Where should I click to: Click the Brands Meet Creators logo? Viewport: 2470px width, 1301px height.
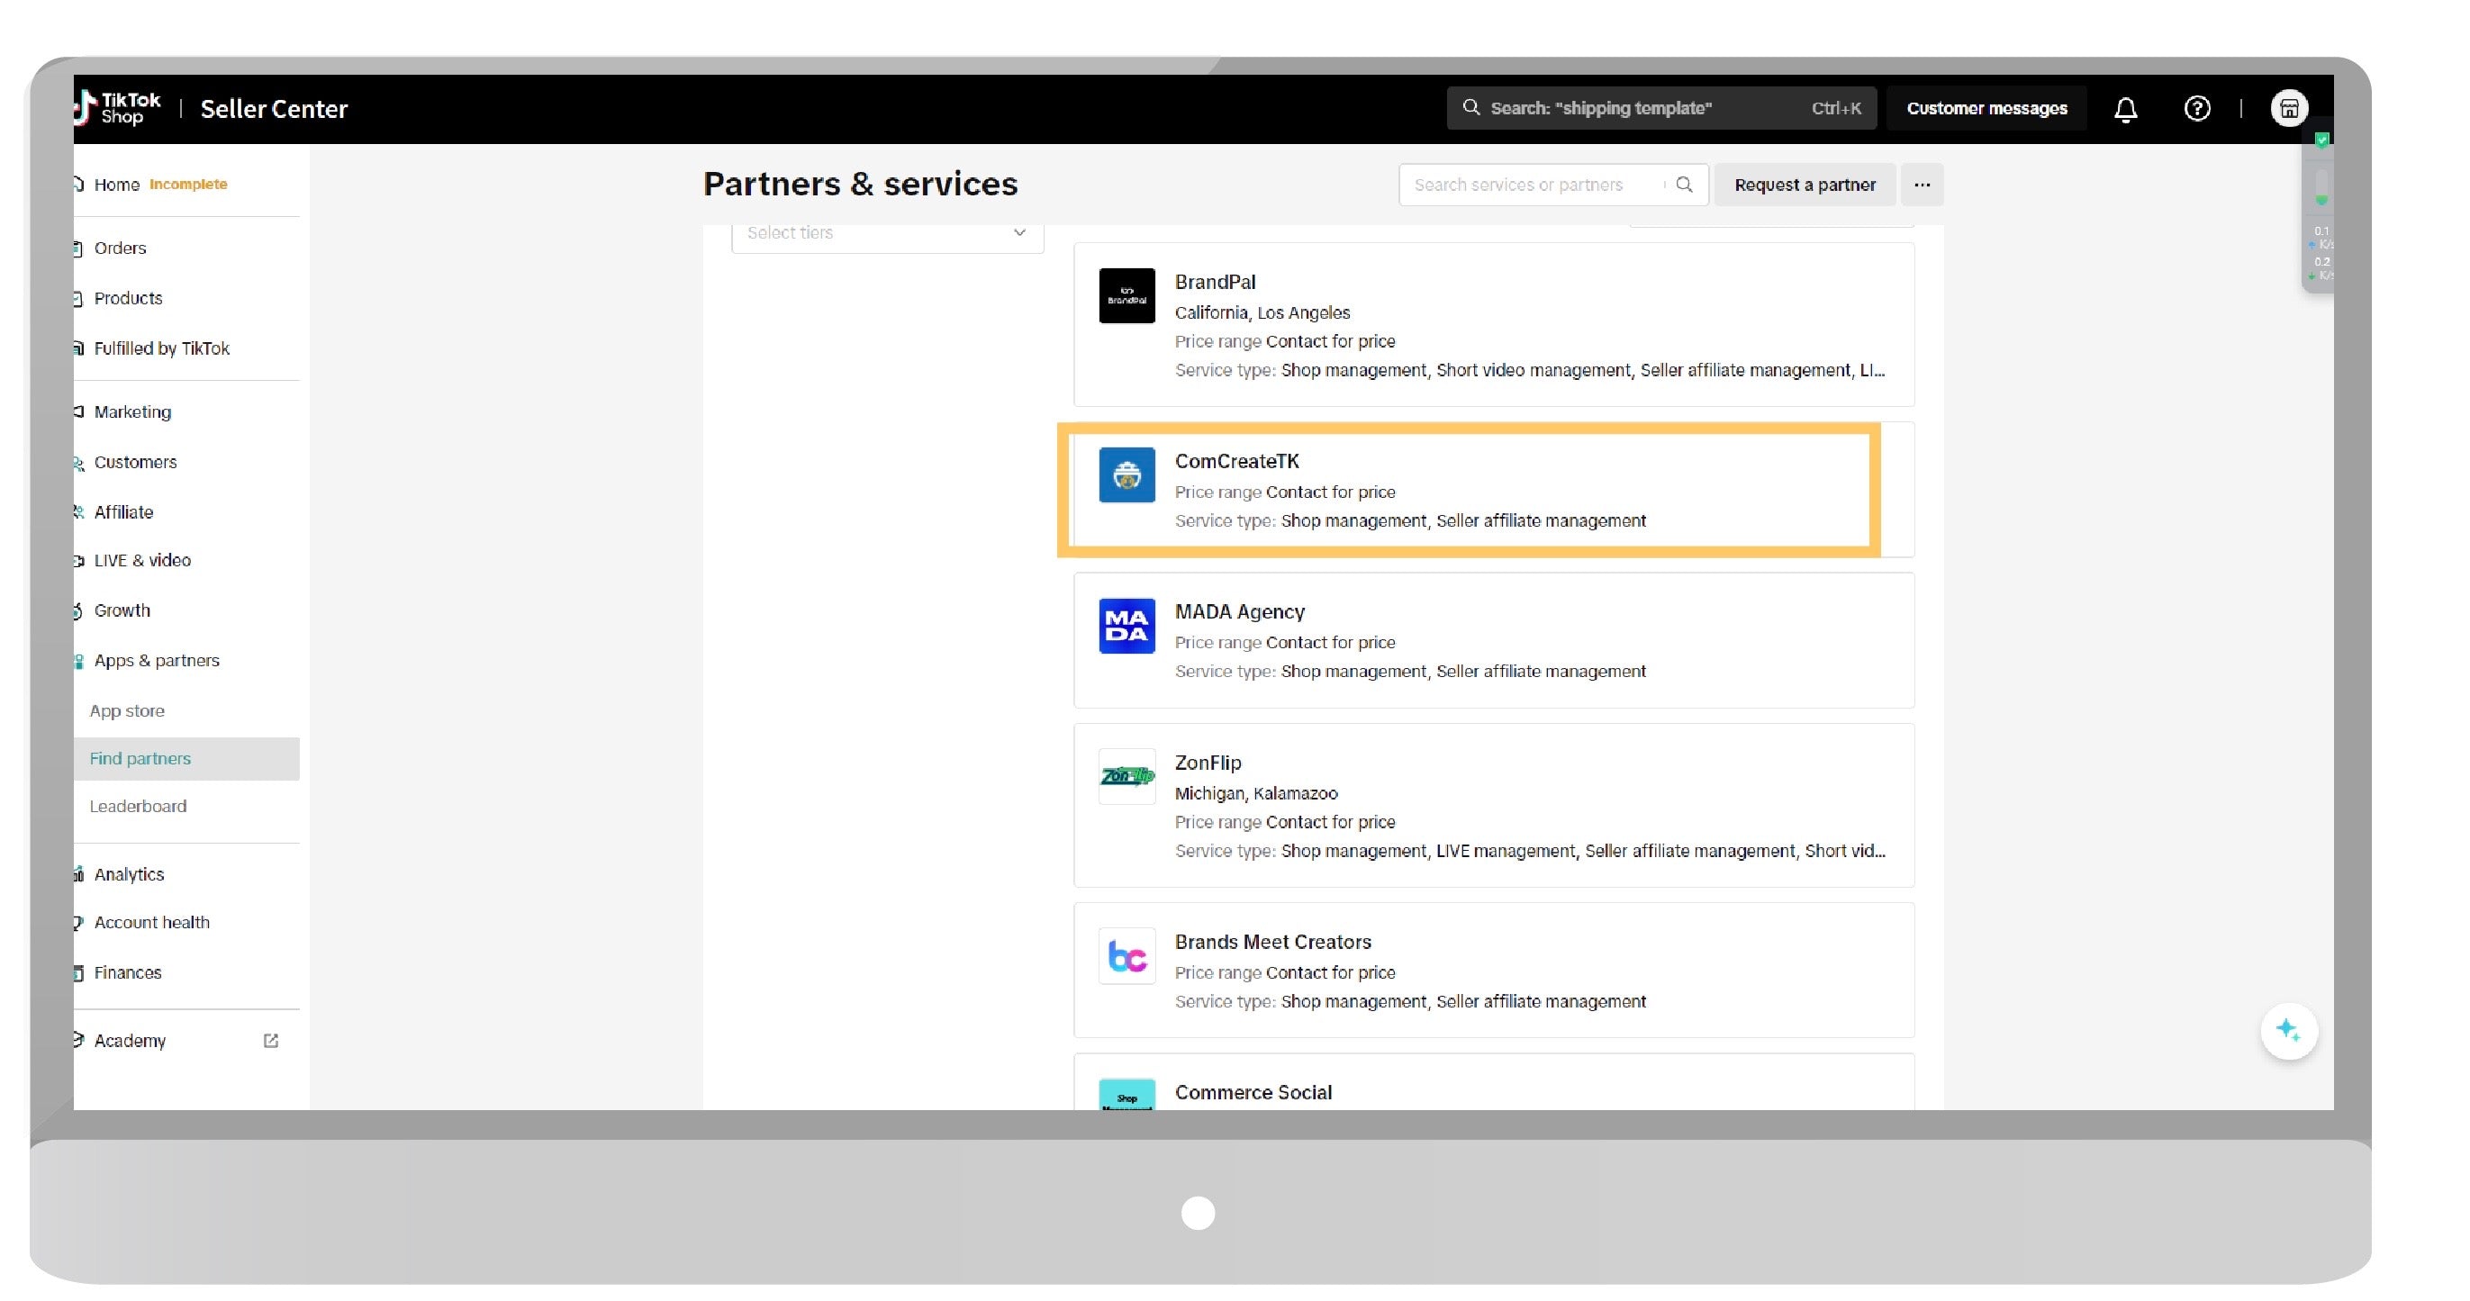(x=1126, y=956)
